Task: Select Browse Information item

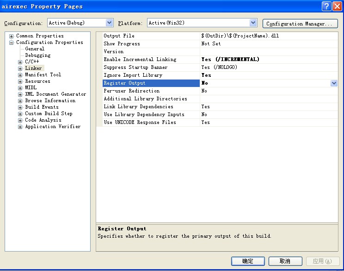Action: coord(50,100)
